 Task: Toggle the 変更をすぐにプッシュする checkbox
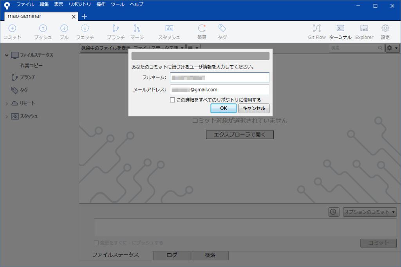coord(96,242)
